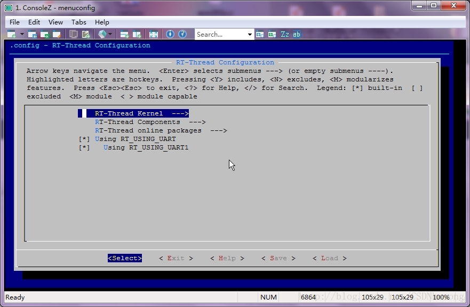The height and width of the screenshot is (307, 470).
Task: Select RT-Thread online packages submenu entry
Action: coord(161,131)
